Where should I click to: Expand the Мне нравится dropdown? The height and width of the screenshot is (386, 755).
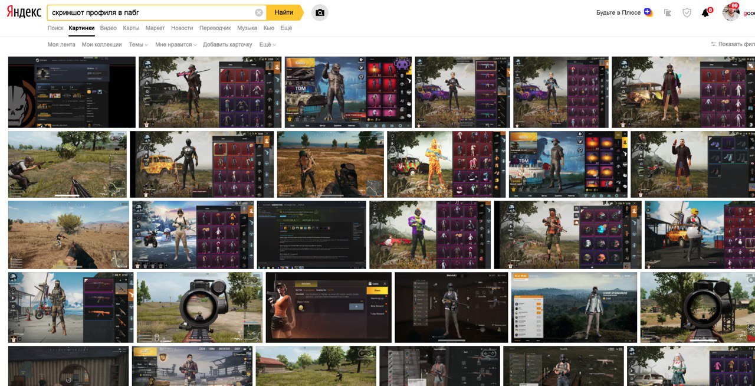(x=176, y=44)
